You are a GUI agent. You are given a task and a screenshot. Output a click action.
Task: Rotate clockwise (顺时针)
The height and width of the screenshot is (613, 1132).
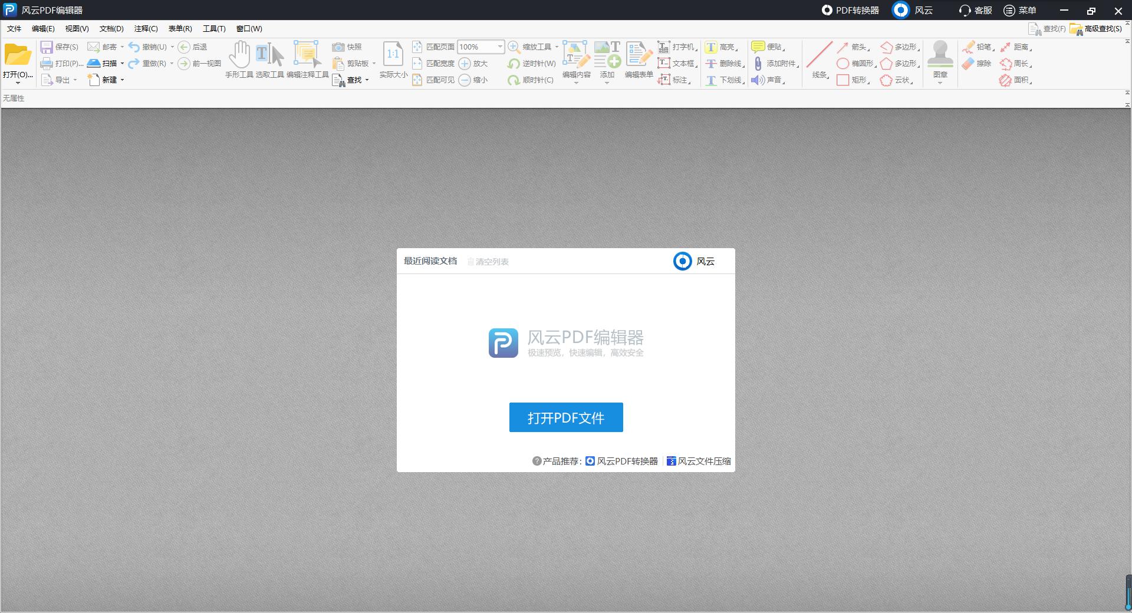click(531, 80)
